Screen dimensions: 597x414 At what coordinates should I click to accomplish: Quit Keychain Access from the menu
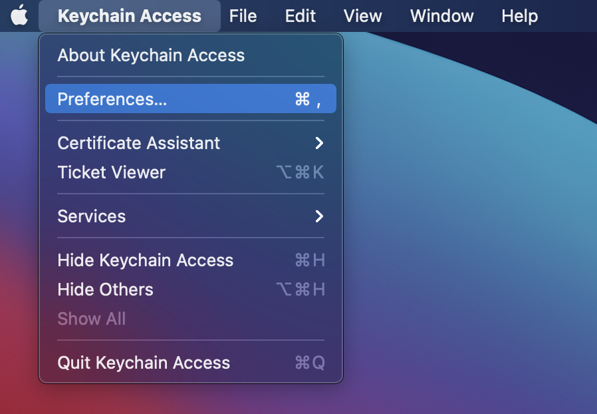[144, 363]
